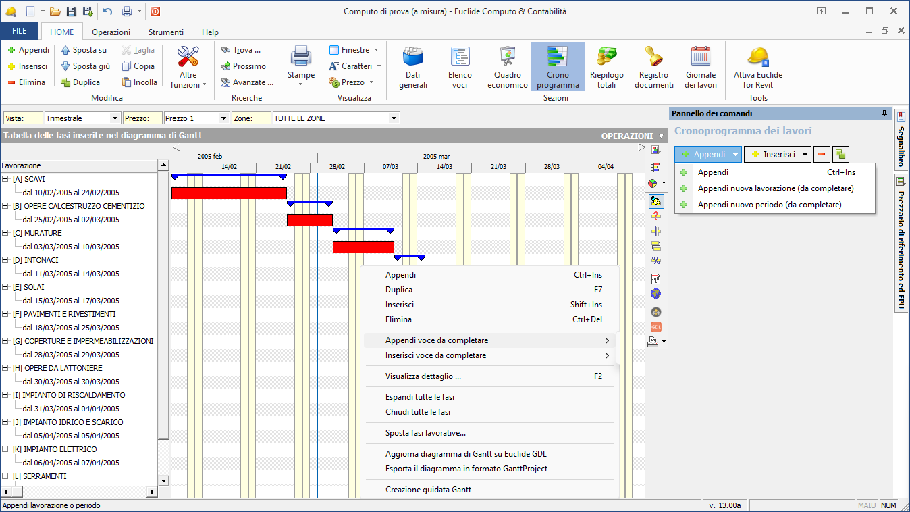Click Appendi nuova lavorazione (da completare)
The image size is (910, 512).
(775, 188)
